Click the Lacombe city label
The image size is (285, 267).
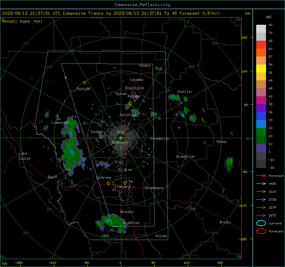136,80
